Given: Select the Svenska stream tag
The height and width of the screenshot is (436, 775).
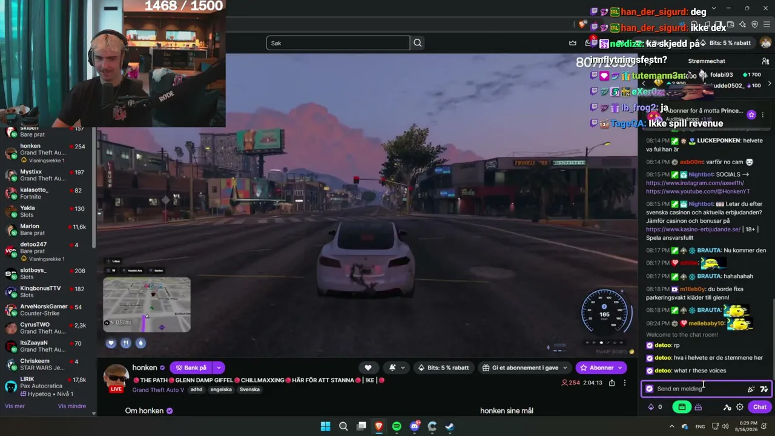Looking at the screenshot, I should (249, 389).
